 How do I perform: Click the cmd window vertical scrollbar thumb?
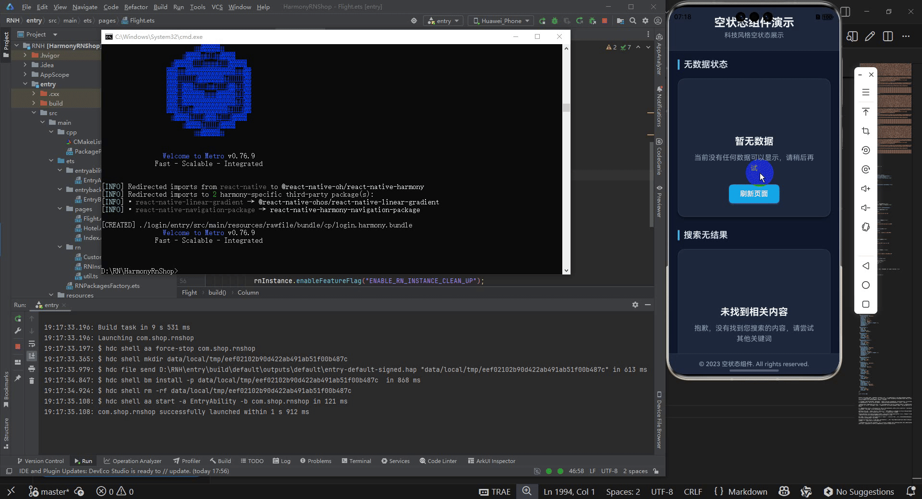tap(566, 107)
